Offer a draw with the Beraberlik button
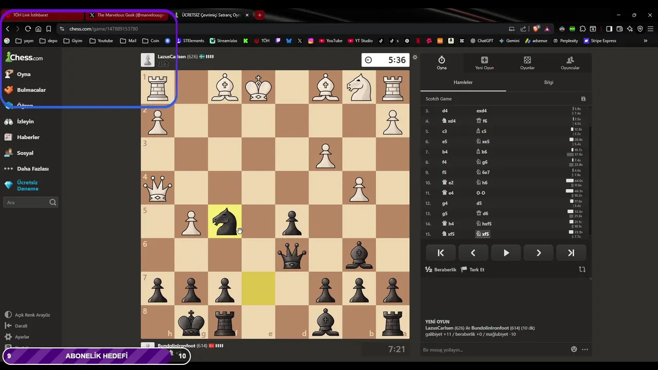Viewport: 658px width, 370px height. pyautogui.click(x=441, y=269)
